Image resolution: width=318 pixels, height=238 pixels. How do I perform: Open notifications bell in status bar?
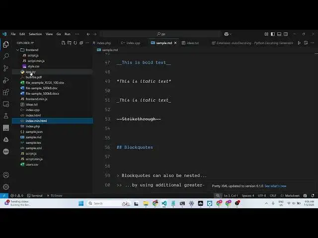(x=313, y=195)
